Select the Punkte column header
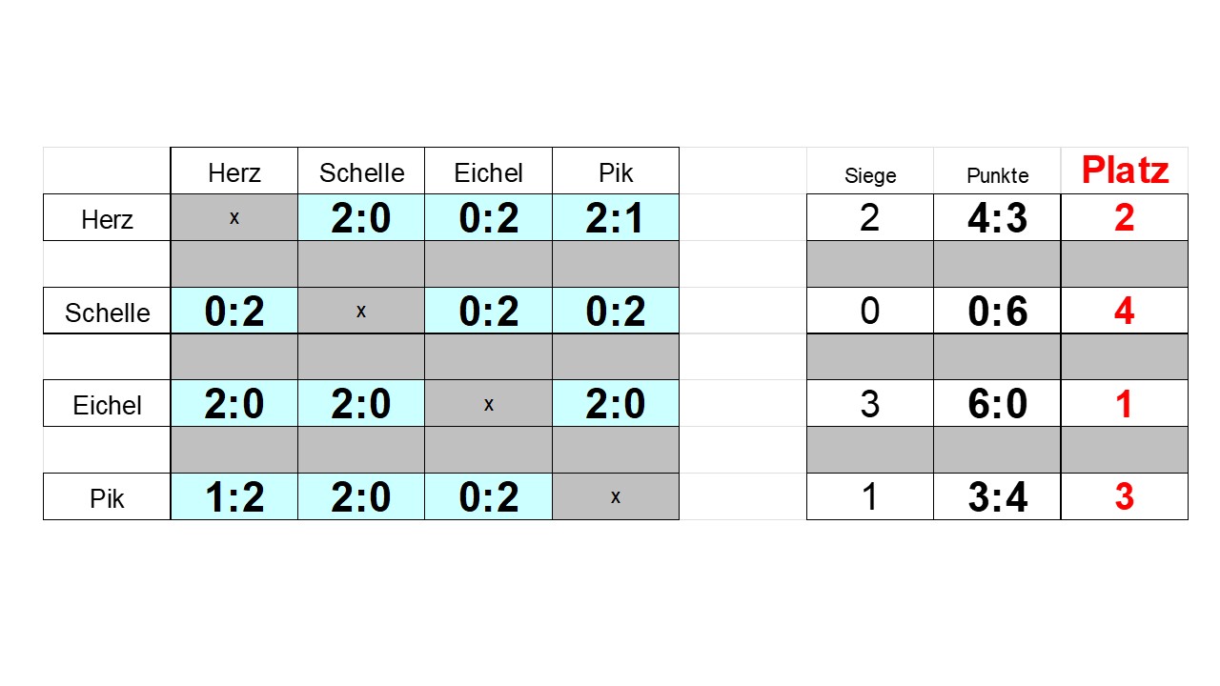This screenshot has height=686, width=1220. coord(997,171)
